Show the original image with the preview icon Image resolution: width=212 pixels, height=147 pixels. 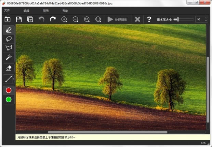coord(30,19)
